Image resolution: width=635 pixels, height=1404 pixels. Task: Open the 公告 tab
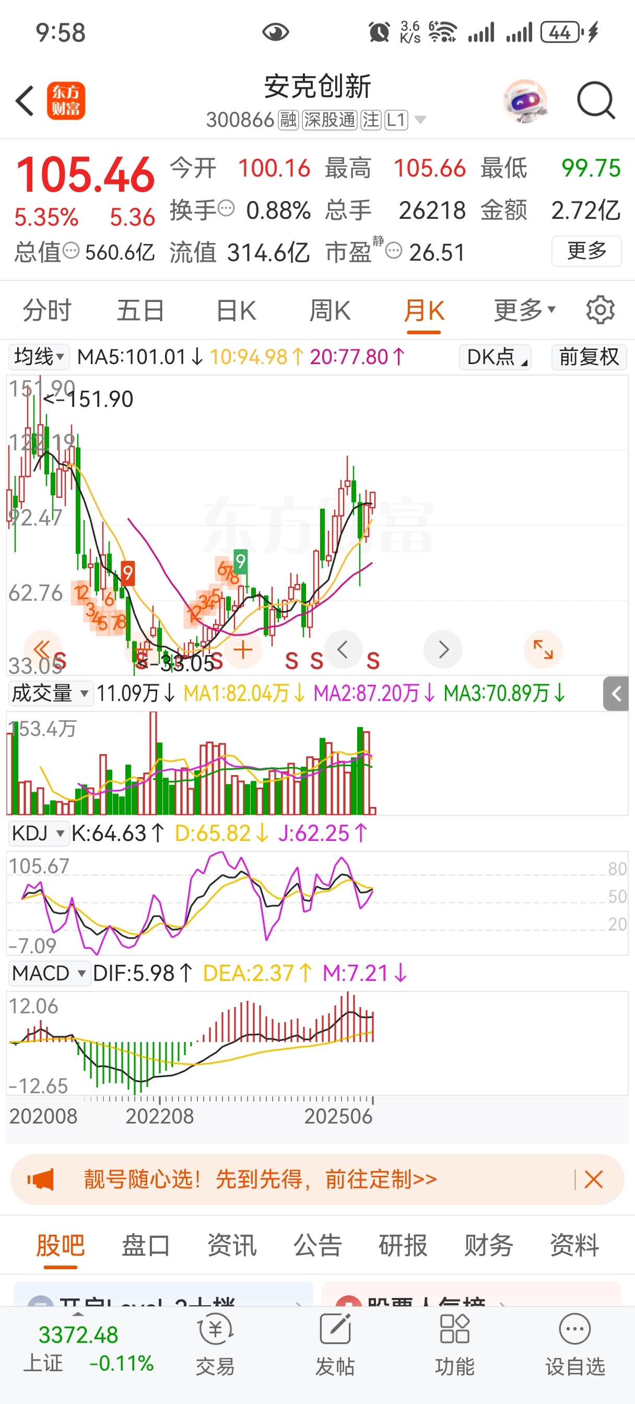(317, 1245)
